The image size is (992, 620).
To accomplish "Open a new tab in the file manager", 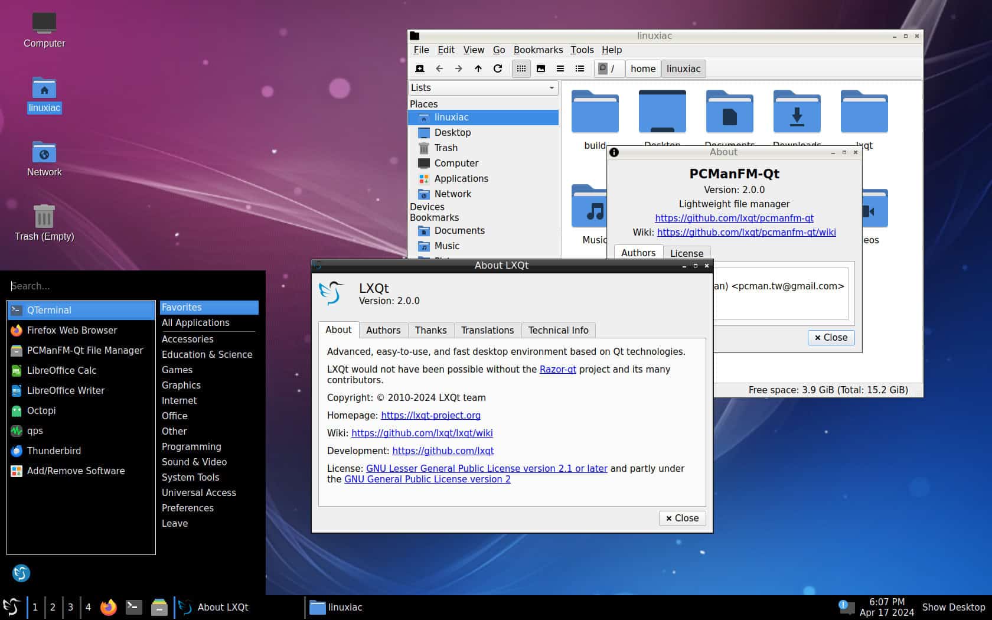I will point(420,68).
